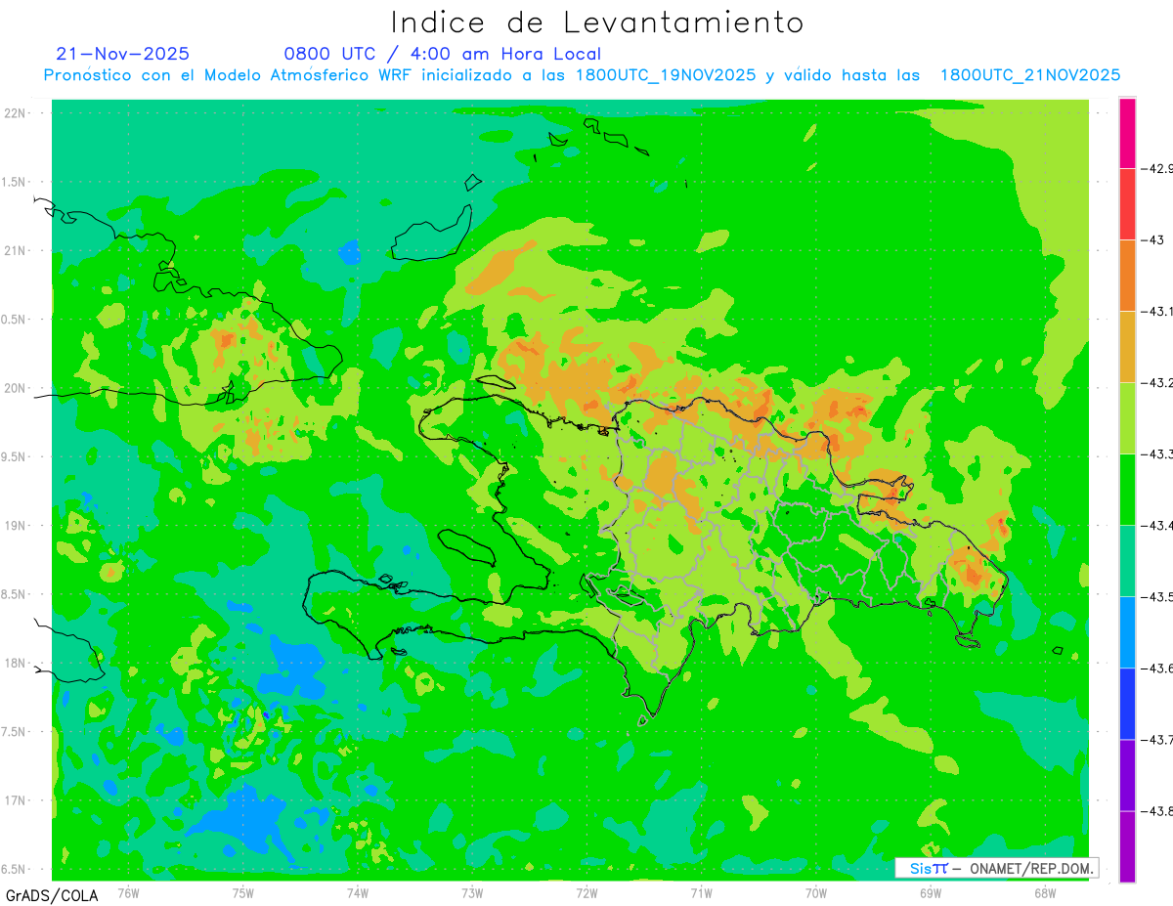The image size is (1173, 906).
Task: Click the latitude label '20N'
Action: tap(15, 388)
